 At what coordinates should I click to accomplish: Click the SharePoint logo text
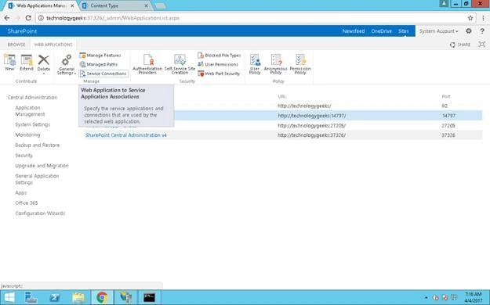click(22, 31)
